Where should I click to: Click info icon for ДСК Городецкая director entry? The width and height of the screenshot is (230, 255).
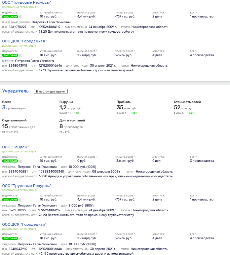click(x=21, y=55)
